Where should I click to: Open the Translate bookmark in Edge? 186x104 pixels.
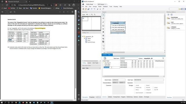[34, 8]
